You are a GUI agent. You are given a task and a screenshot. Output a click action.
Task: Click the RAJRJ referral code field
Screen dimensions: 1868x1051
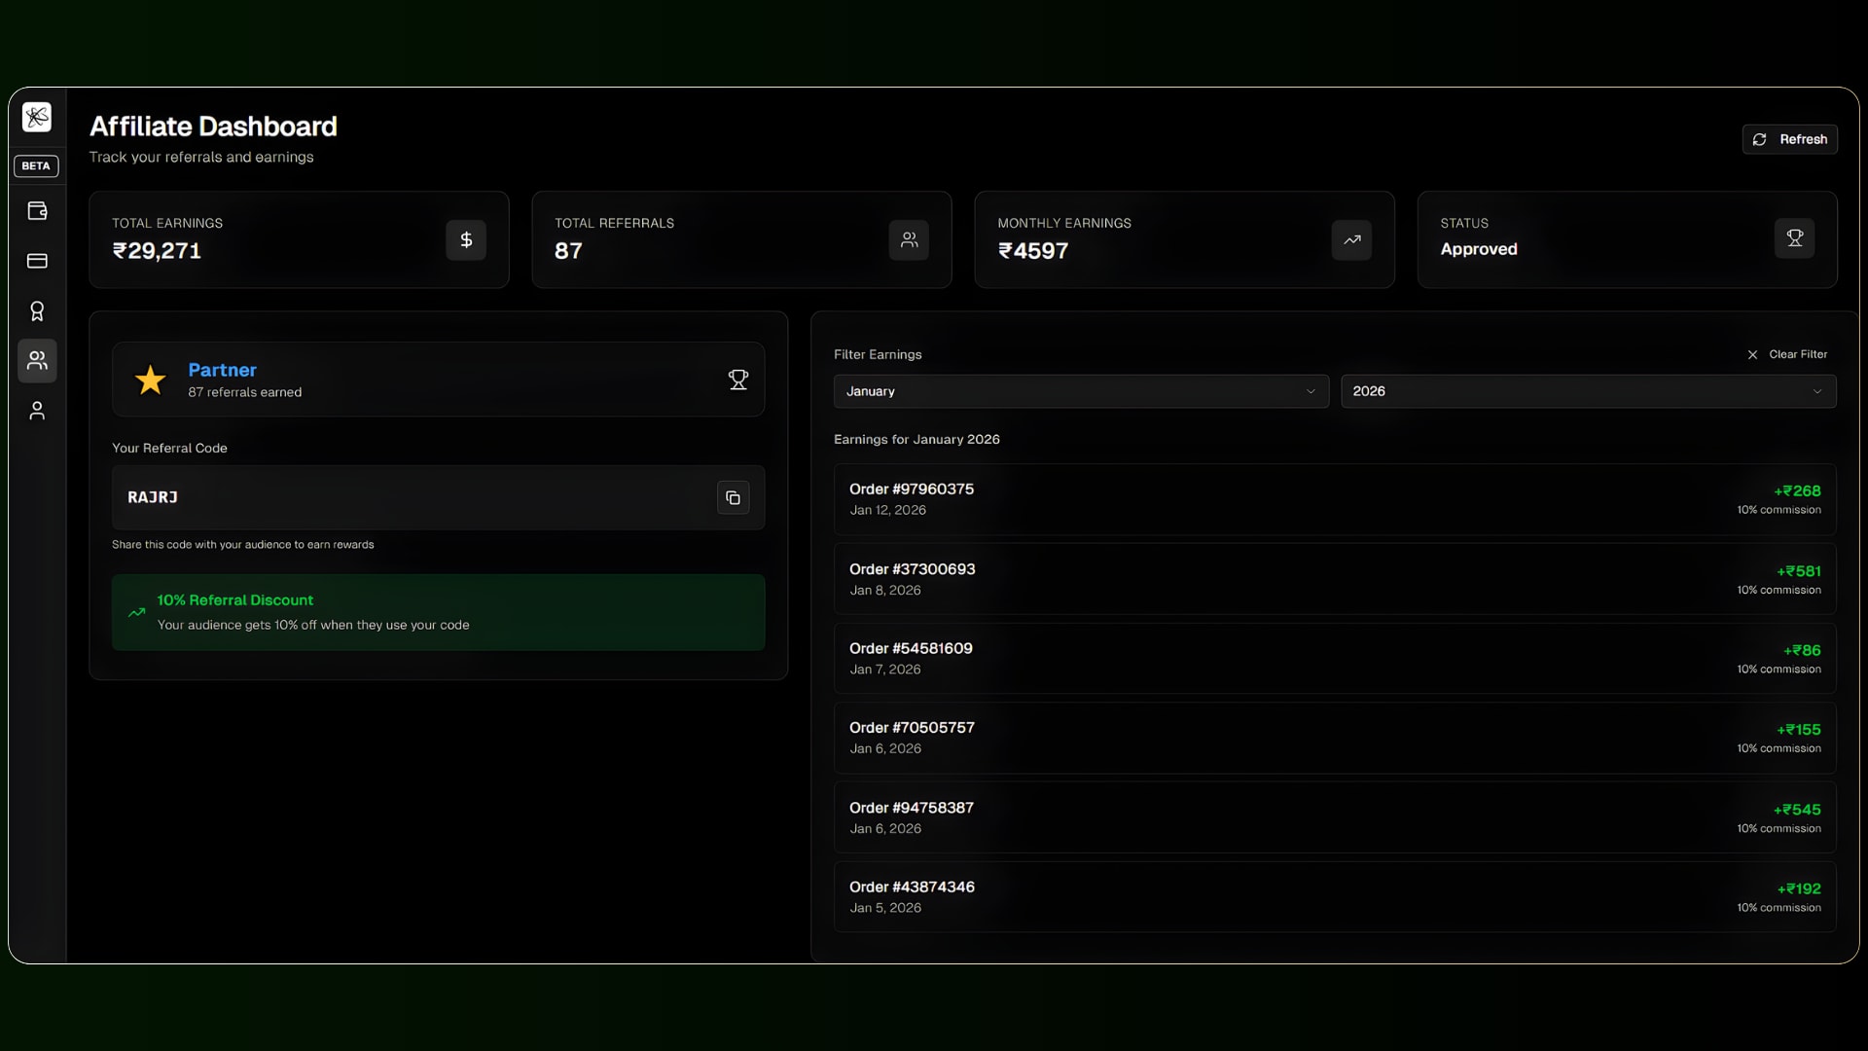pos(438,497)
